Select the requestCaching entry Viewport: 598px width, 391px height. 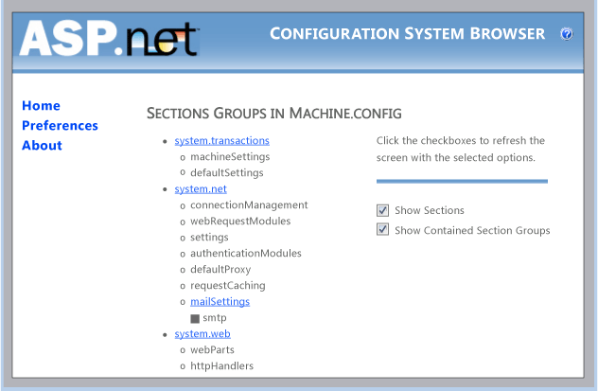click(228, 286)
